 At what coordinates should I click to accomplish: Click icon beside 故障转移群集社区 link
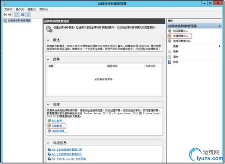pyautogui.click(x=49, y=154)
